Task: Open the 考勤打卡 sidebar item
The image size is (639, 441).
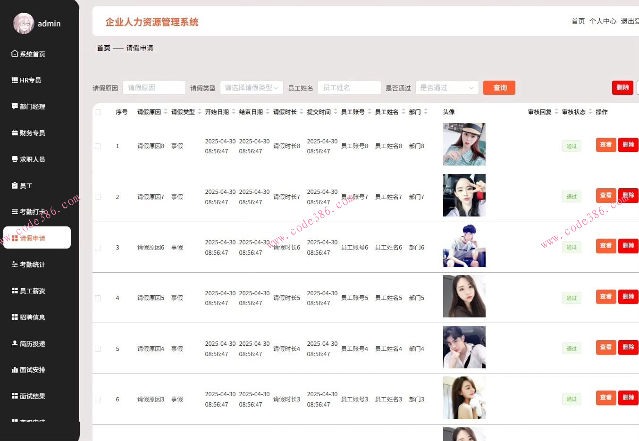Action: [x=32, y=211]
